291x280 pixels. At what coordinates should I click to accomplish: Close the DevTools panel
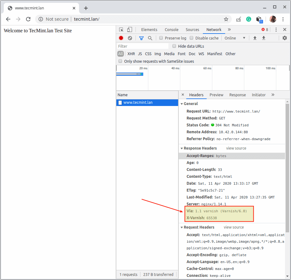point(285,29)
